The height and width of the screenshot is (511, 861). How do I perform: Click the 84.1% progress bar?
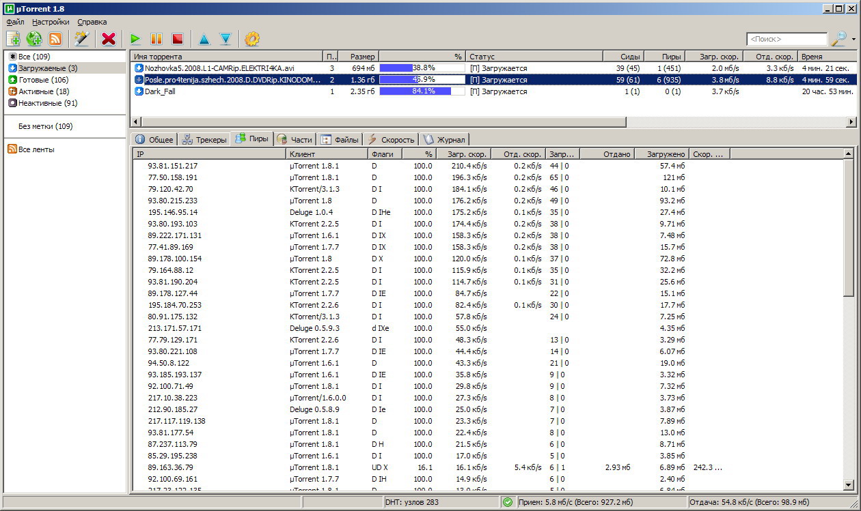tap(422, 91)
